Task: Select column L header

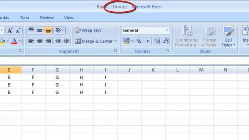Action: [177, 70]
